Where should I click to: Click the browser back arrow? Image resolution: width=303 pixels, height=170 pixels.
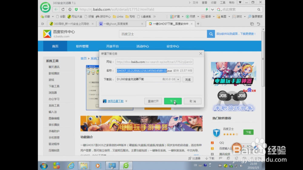tap(56, 9)
